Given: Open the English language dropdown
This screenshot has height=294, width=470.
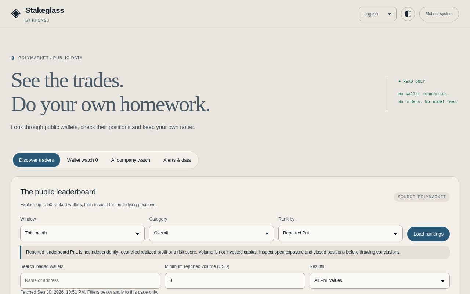Looking at the screenshot, I should pos(377,14).
